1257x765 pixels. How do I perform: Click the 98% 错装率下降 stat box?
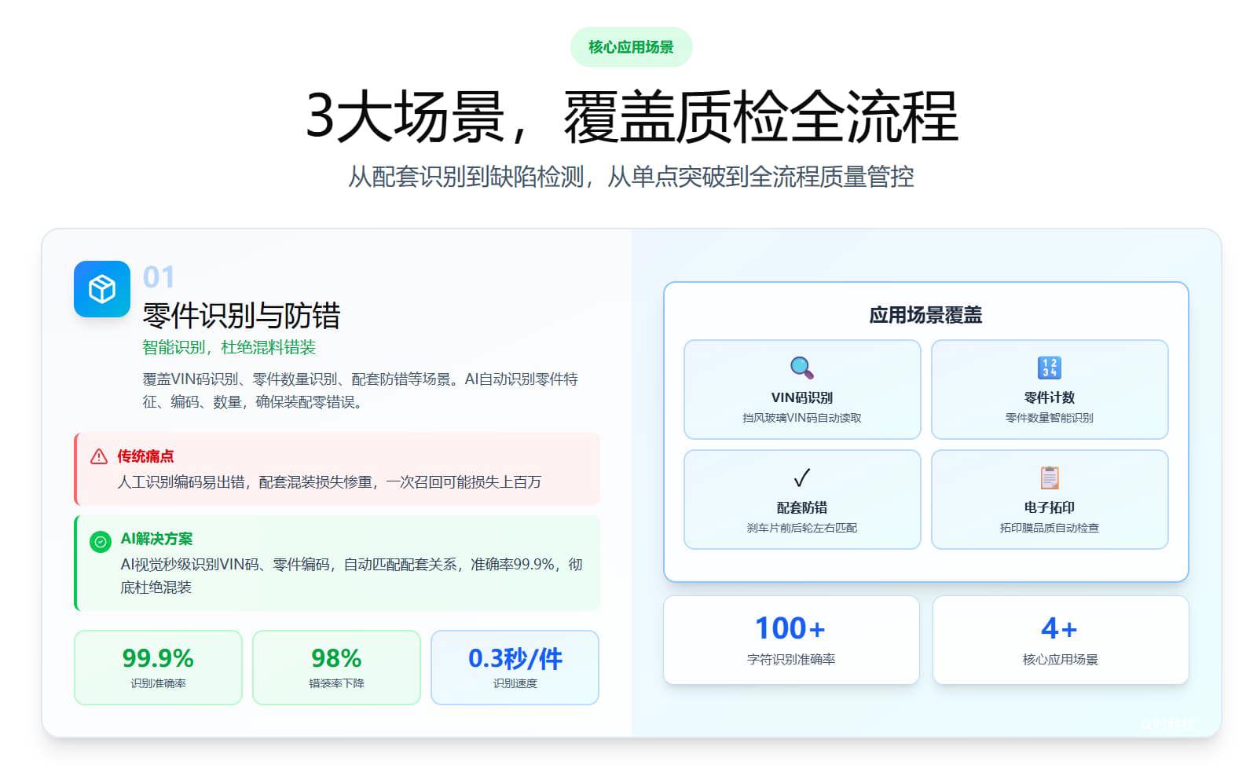[x=336, y=667]
